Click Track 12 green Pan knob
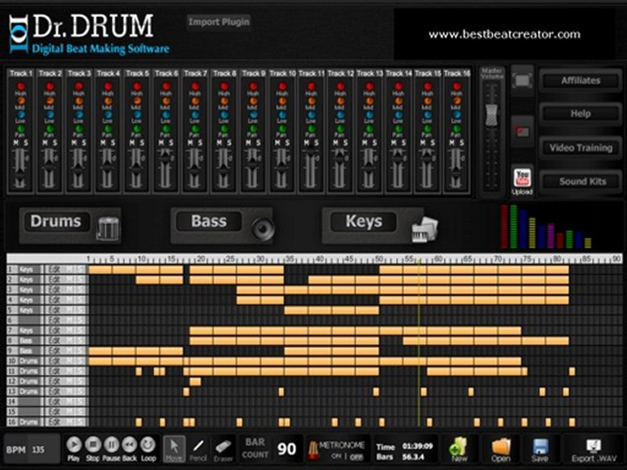627x470 pixels. pos(340,129)
